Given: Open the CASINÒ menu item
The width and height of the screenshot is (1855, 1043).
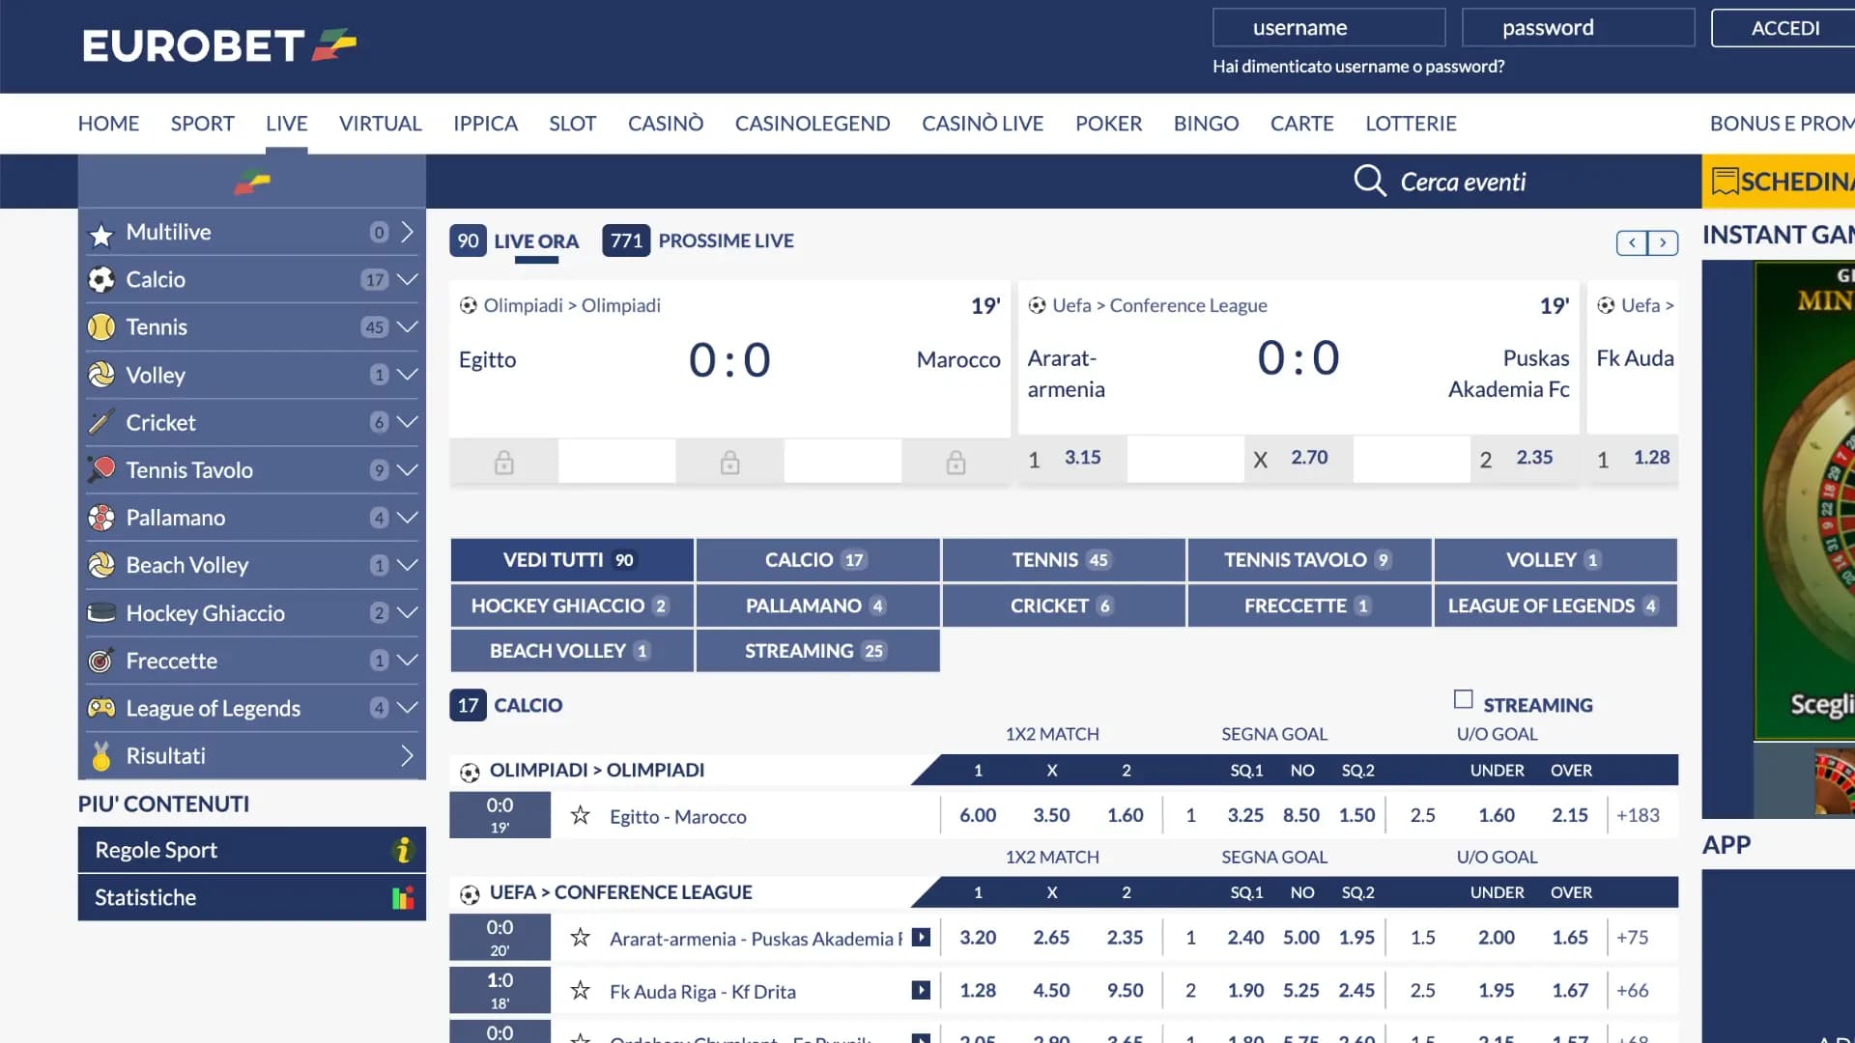Looking at the screenshot, I should [x=665, y=124].
